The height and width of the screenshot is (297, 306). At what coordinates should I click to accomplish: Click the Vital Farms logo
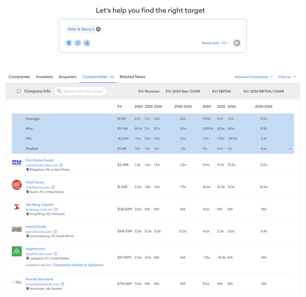pyautogui.click(x=17, y=185)
